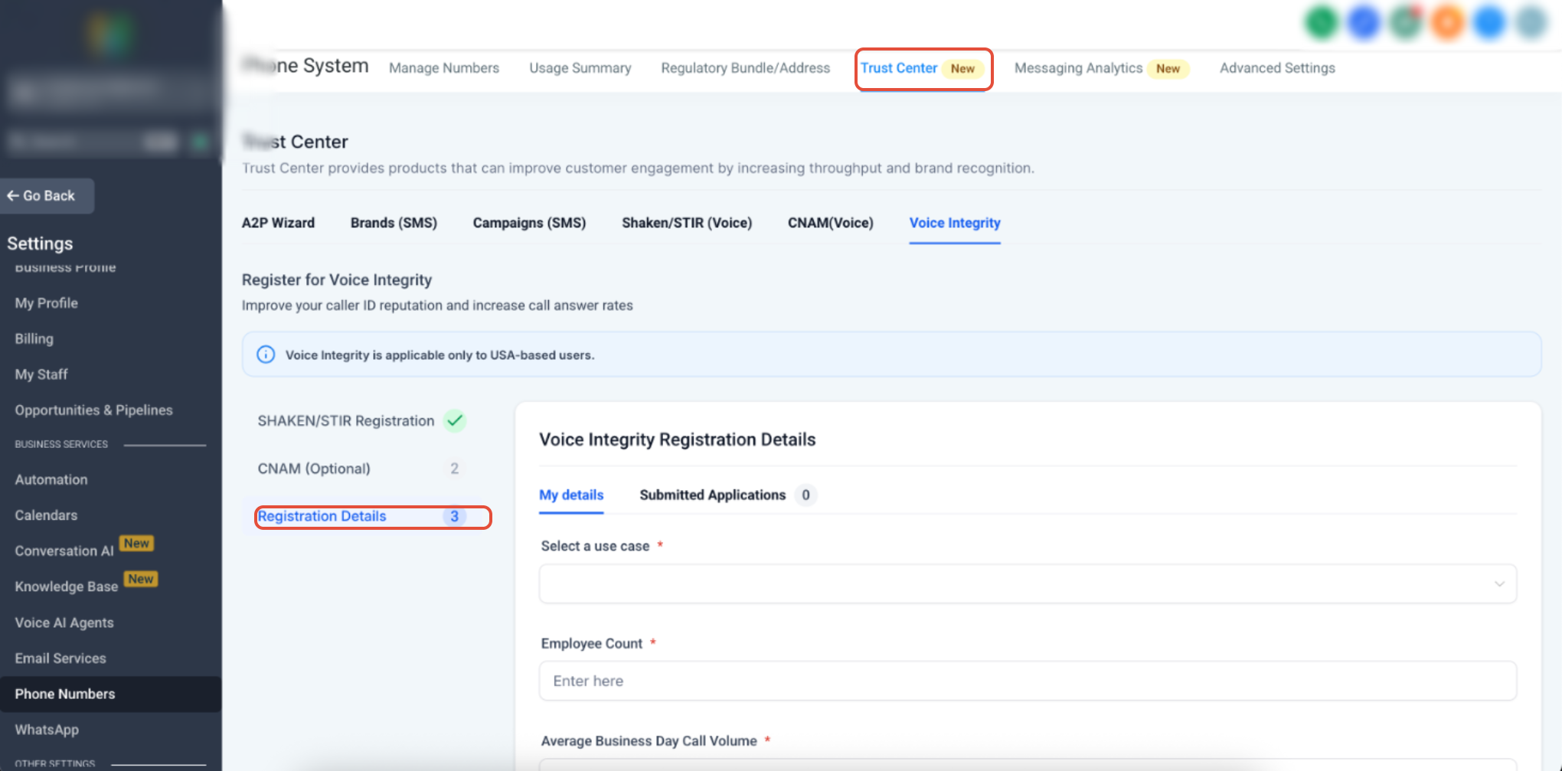Select the Trust Center tab

pos(922,68)
